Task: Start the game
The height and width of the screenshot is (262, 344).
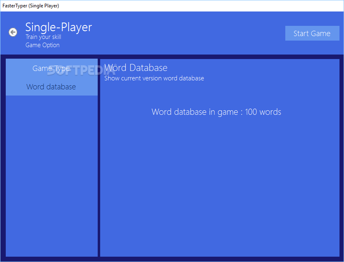Action: click(312, 33)
